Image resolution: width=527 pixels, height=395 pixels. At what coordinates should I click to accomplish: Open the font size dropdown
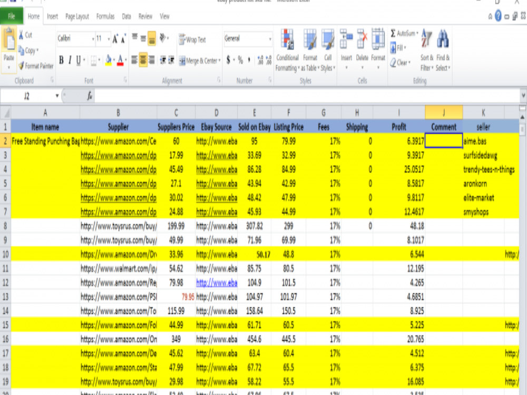click(109, 39)
